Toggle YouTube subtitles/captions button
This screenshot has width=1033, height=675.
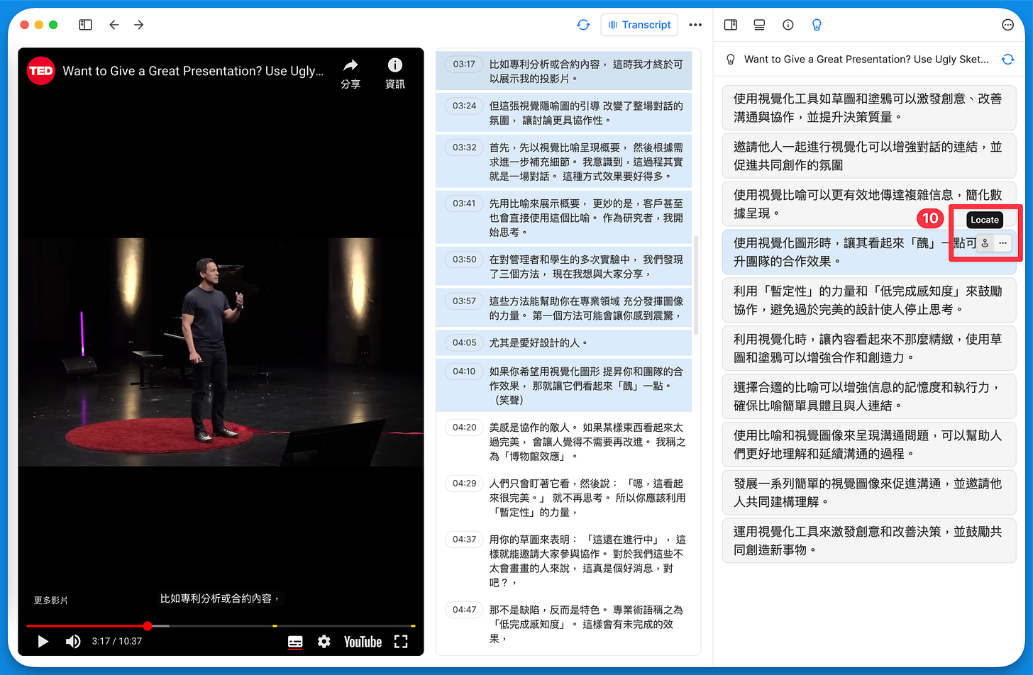(x=295, y=642)
